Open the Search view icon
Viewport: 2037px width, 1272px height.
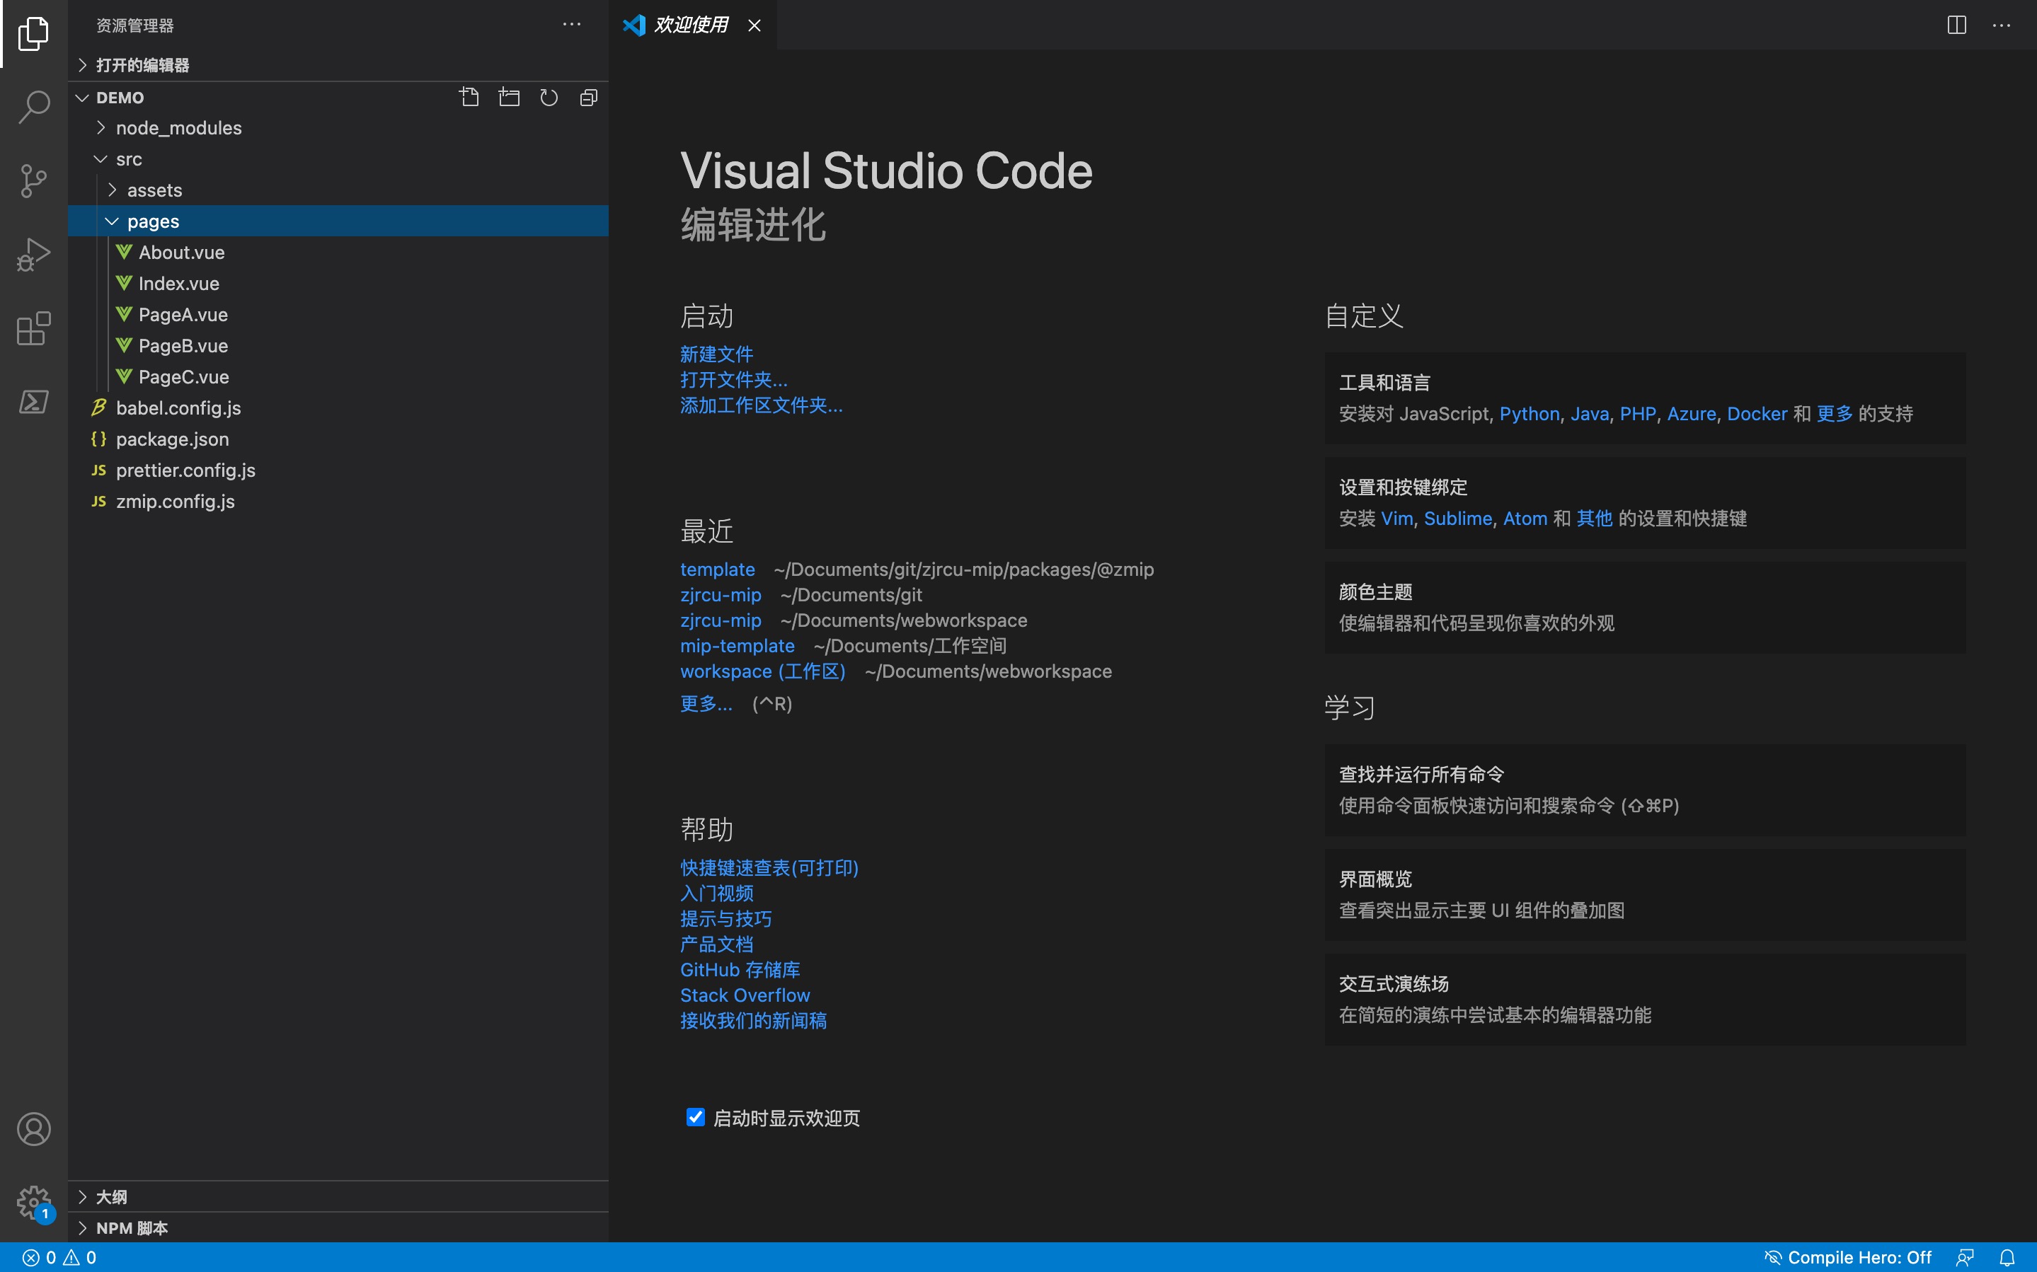[x=34, y=107]
